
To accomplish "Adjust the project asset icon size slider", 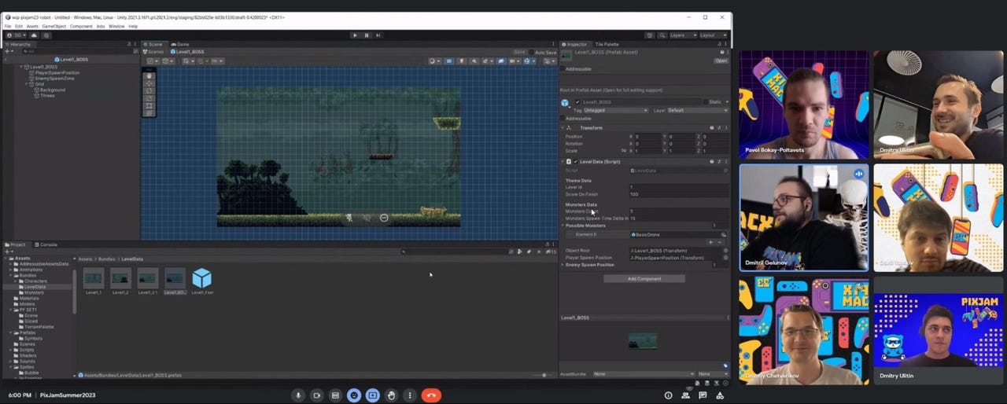I will point(544,375).
